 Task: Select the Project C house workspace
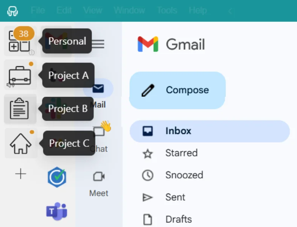[20, 143]
